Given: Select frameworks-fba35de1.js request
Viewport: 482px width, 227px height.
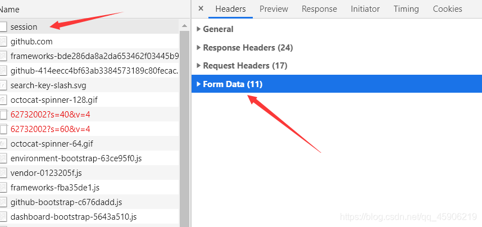Looking at the screenshot, I should pos(89,188).
